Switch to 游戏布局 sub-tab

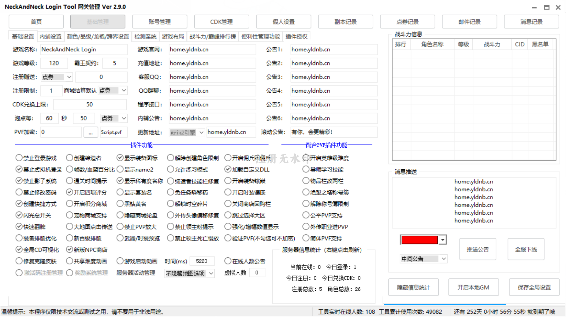point(173,36)
